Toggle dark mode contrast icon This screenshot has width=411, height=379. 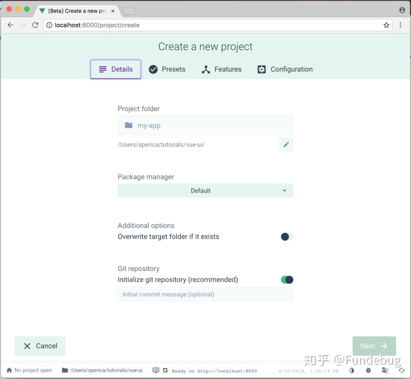coord(352,370)
